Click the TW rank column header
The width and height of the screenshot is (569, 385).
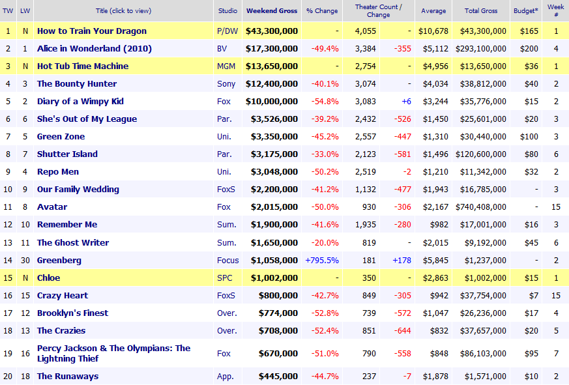8,11
